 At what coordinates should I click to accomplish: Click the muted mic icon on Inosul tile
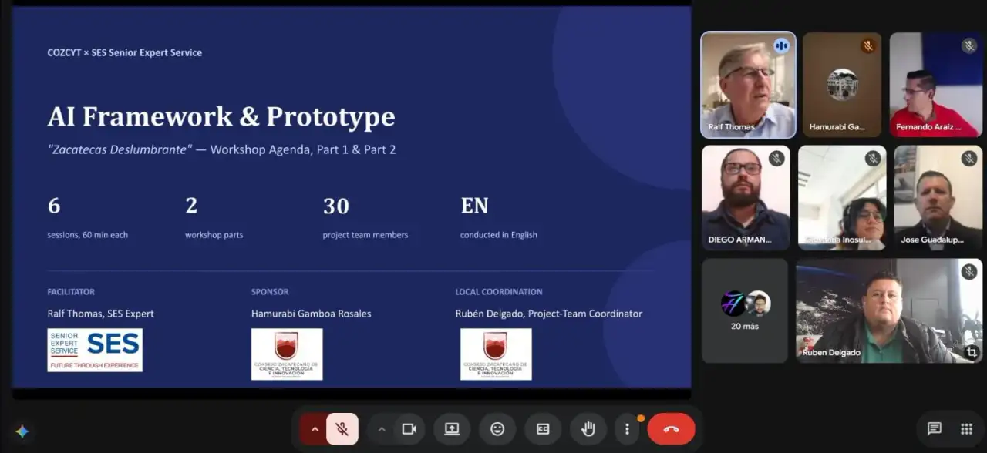tap(873, 159)
